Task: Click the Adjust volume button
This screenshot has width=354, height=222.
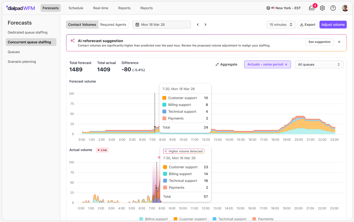Action: click(x=333, y=25)
